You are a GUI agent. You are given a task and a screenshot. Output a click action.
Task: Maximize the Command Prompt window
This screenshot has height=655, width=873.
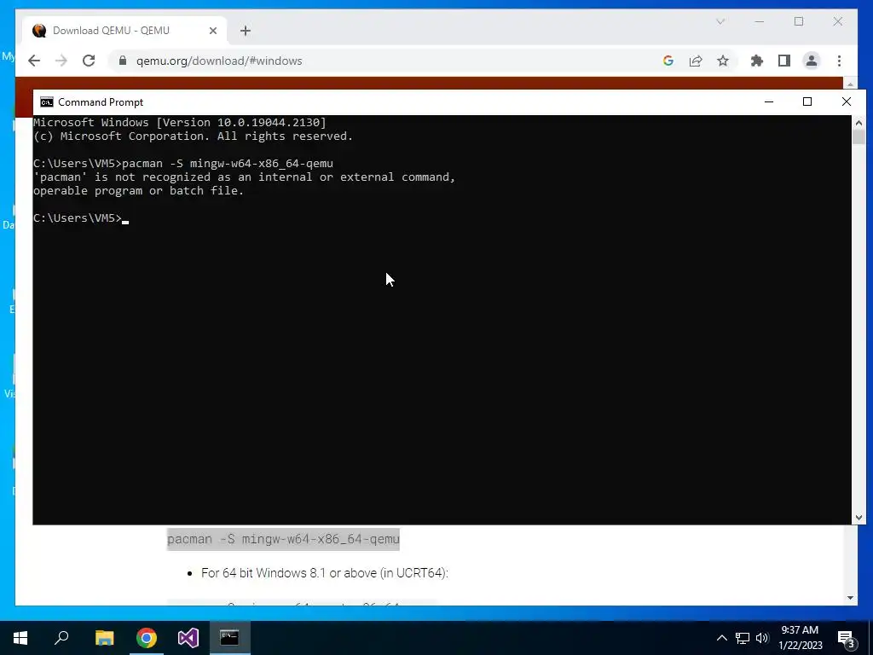[807, 101]
